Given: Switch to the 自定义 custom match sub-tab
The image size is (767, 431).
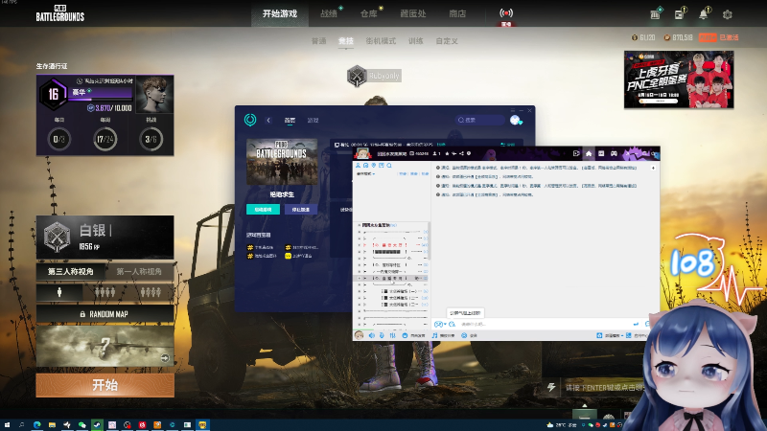Looking at the screenshot, I should pos(447,41).
